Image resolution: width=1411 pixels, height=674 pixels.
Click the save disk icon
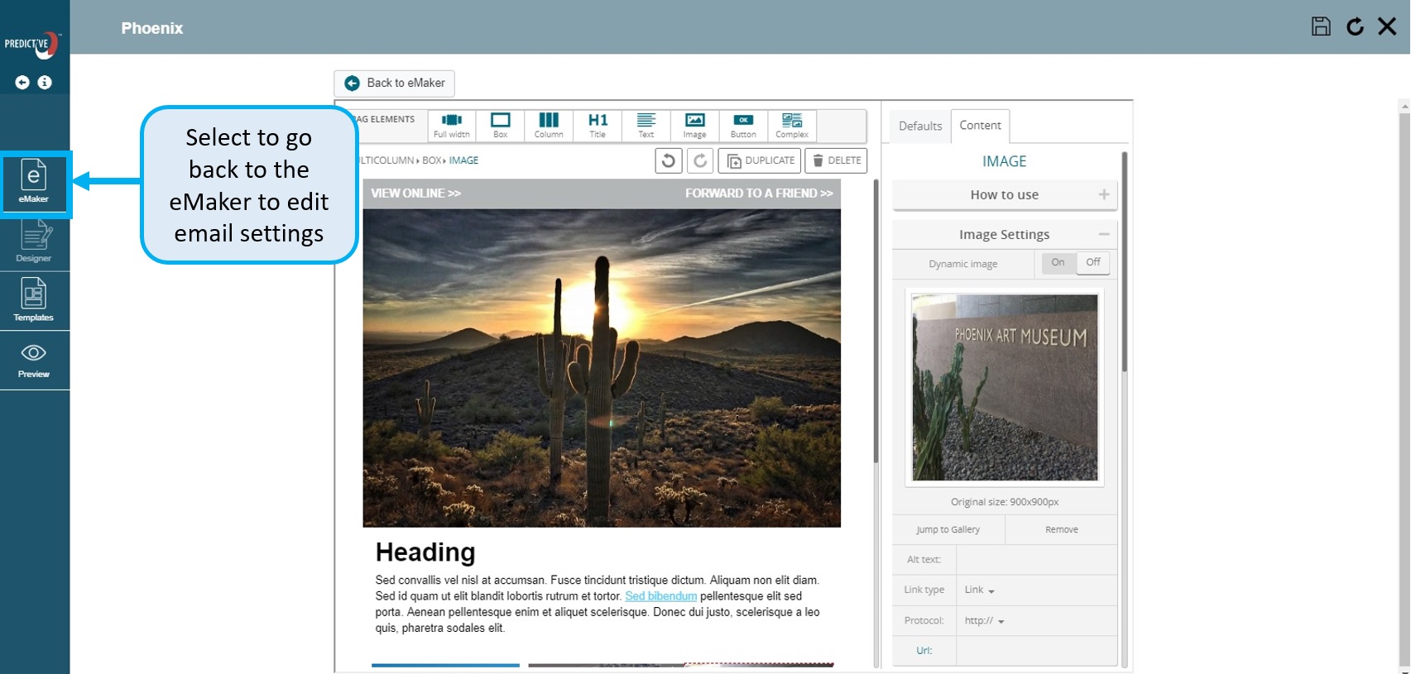pyautogui.click(x=1321, y=26)
